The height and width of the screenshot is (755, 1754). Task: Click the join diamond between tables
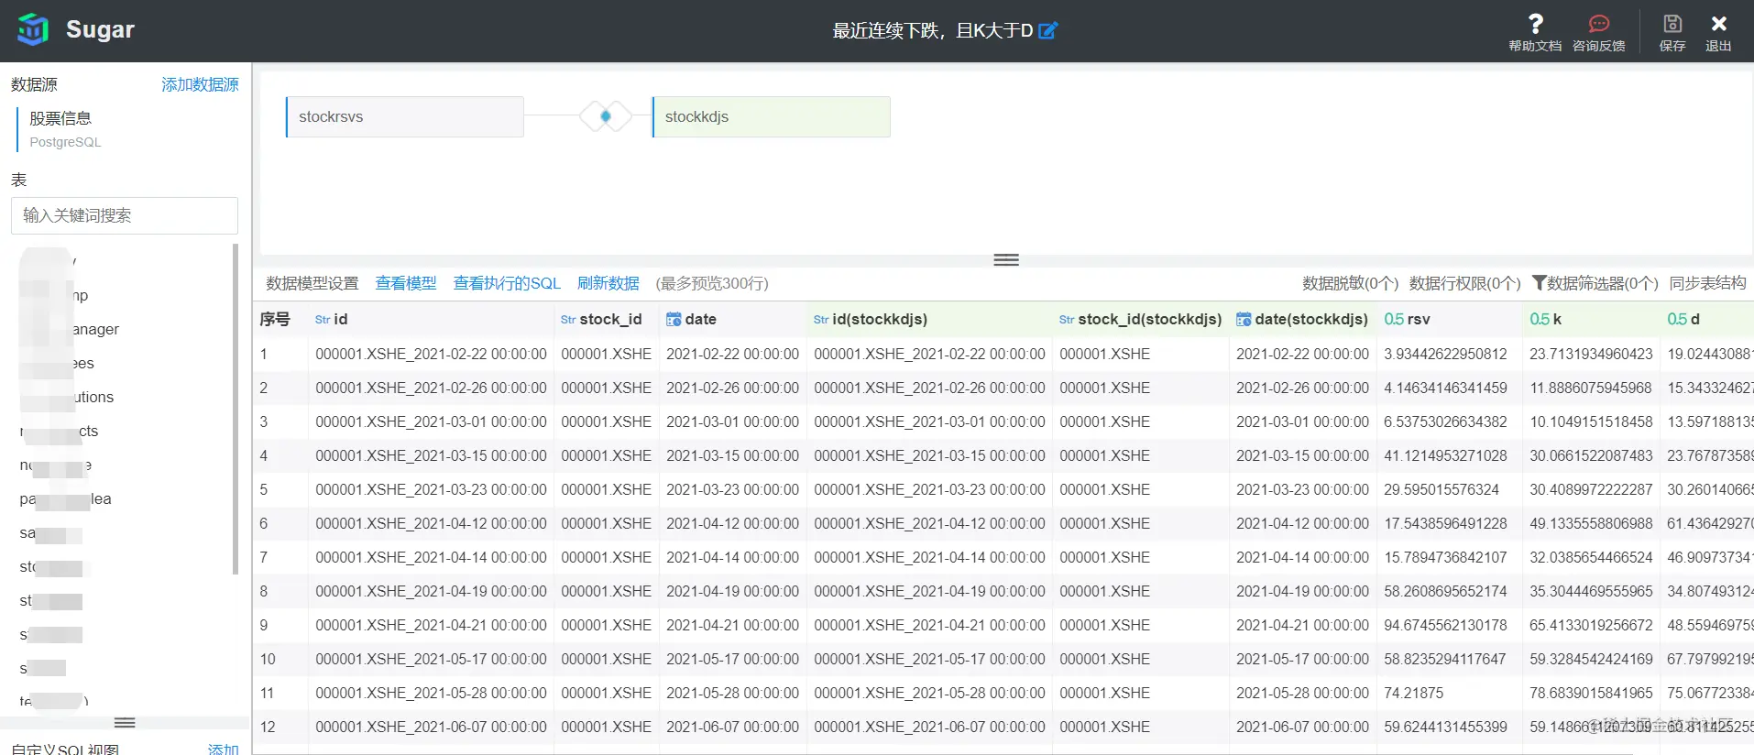(x=606, y=116)
